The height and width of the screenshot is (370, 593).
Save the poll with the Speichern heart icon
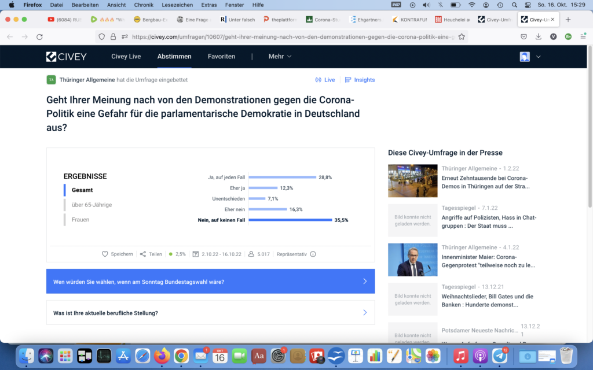[105, 254]
